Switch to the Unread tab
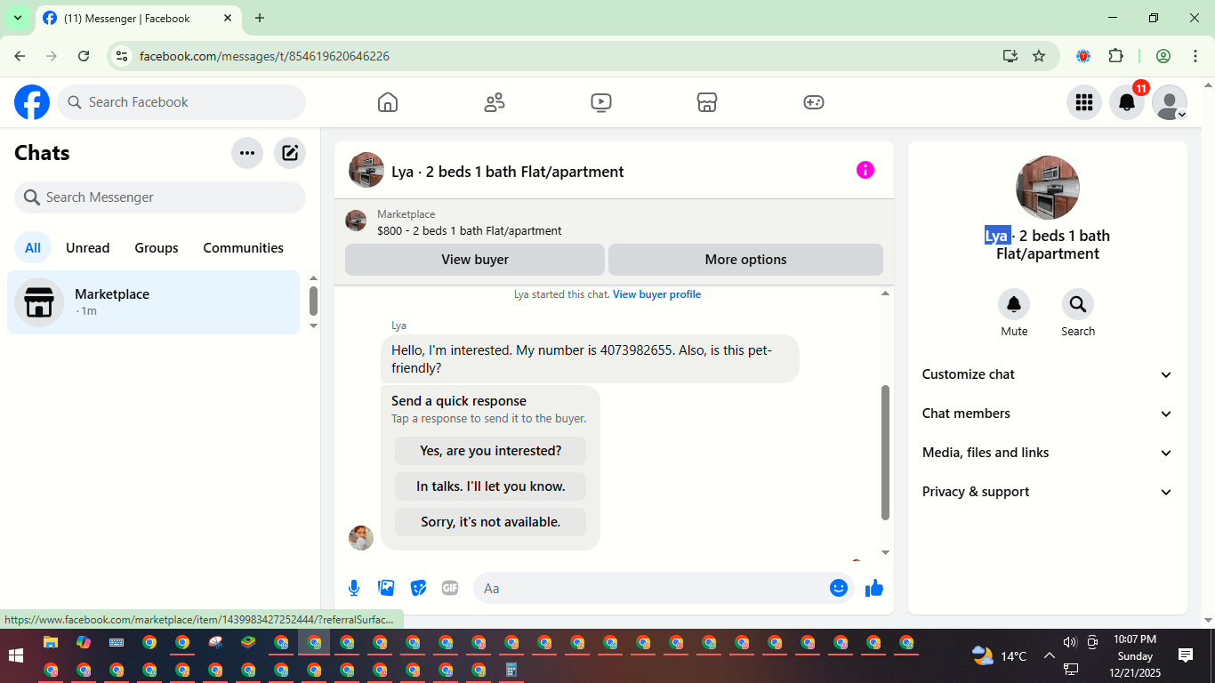The height and width of the screenshot is (683, 1215). [x=88, y=248]
